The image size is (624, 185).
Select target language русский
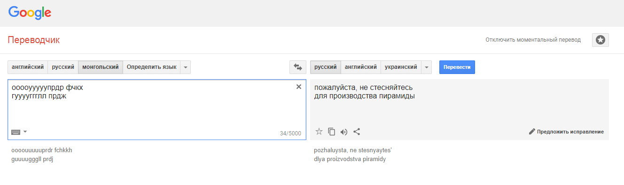coord(325,67)
